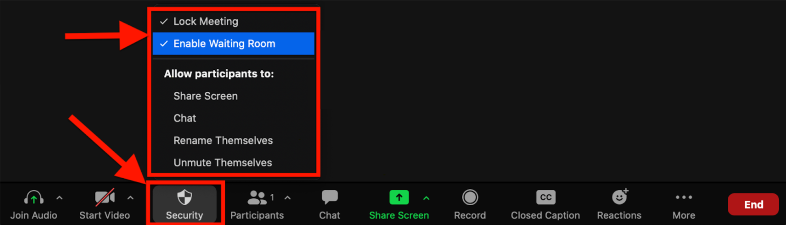
Task: Uncheck Lock Meeting option
Action: (x=233, y=22)
